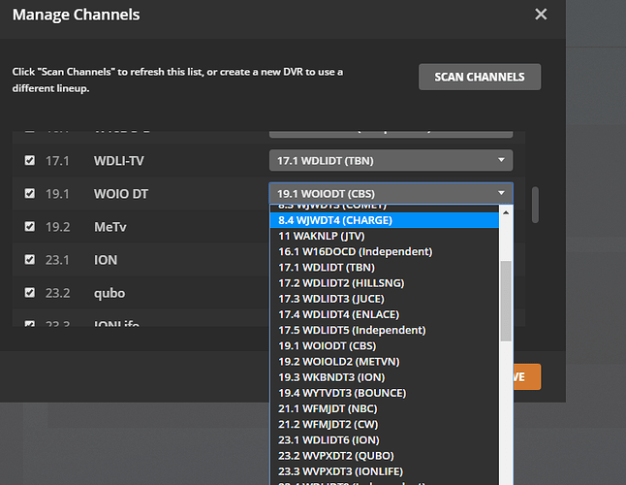The height and width of the screenshot is (485, 626).
Task: Click the WOIO DT channel name
Action: (121, 194)
